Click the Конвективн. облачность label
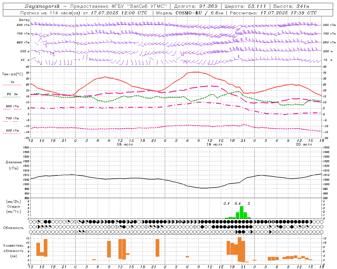 (13, 248)
